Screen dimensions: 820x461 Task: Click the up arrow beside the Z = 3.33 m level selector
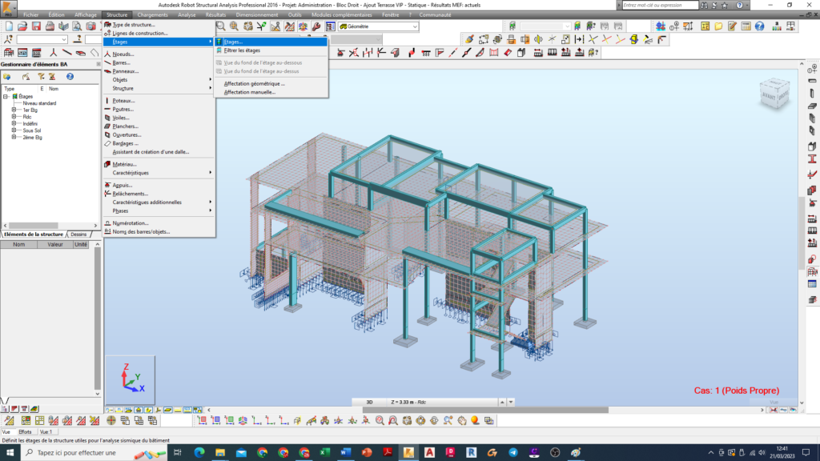pos(501,401)
